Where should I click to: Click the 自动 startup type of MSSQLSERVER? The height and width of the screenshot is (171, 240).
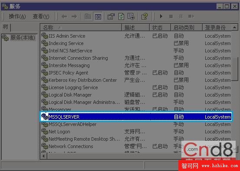pyautogui.click(x=179, y=117)
